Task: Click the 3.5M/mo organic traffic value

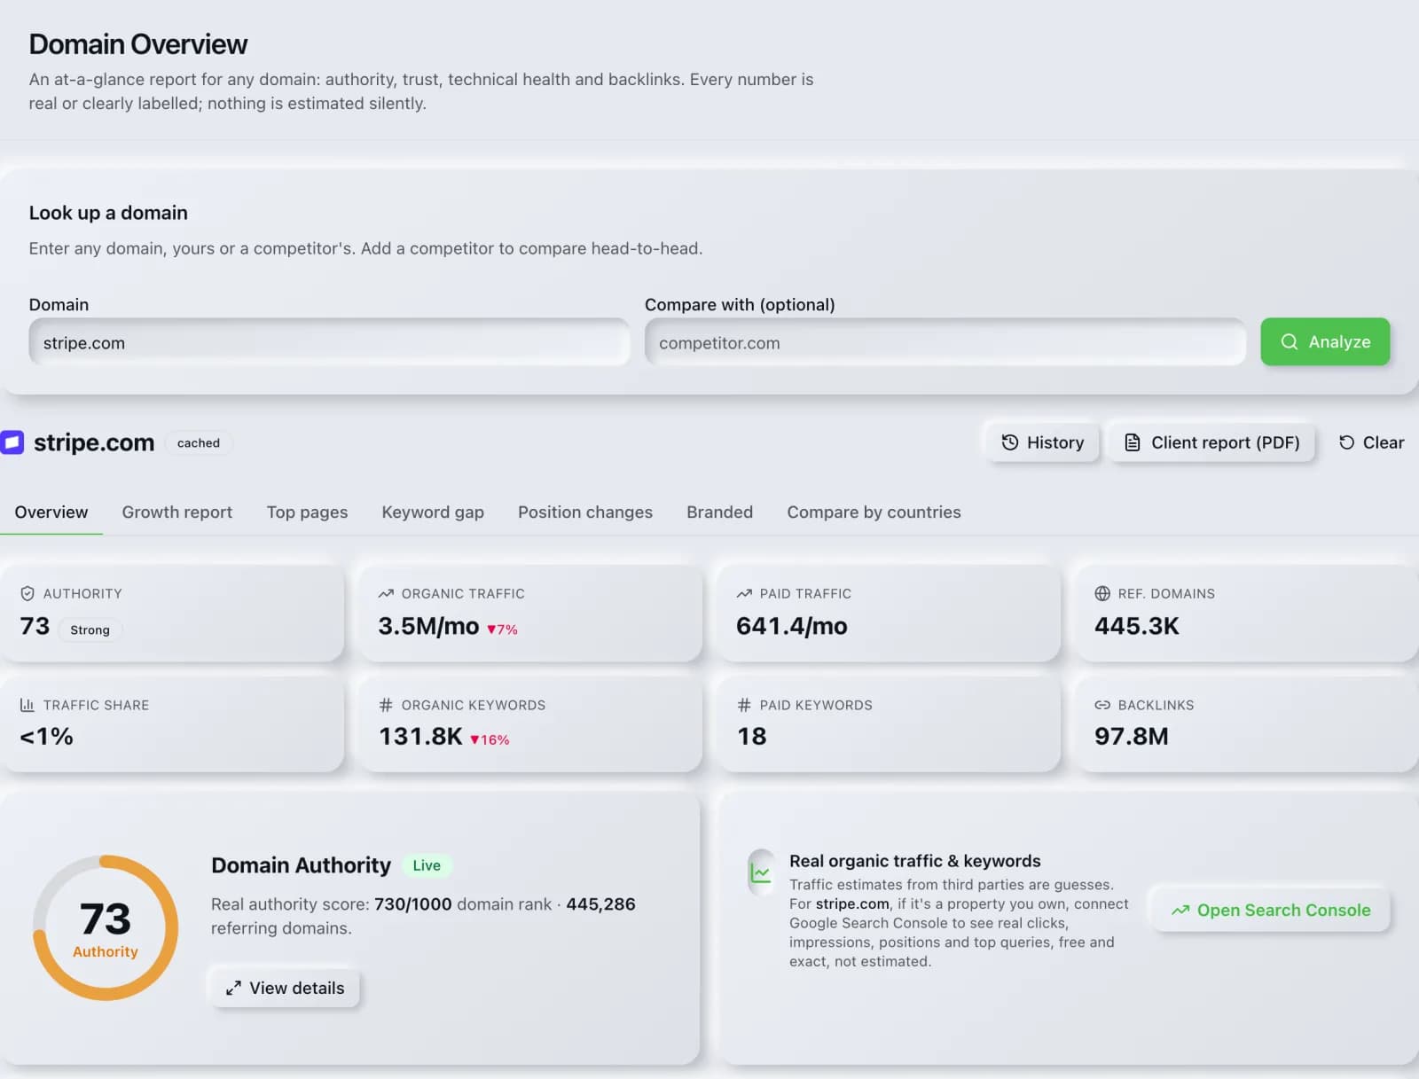Action: (428, 626)
